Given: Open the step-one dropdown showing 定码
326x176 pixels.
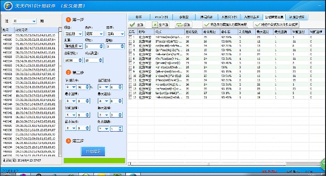Looking at the screenshot, I should pyautogui.click(x=115, y=33).
